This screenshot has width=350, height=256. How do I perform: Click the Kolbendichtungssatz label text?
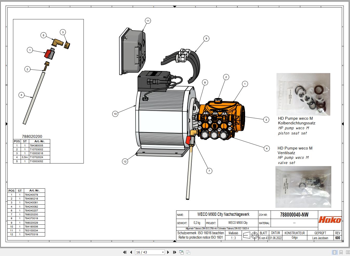coord(297,123)
